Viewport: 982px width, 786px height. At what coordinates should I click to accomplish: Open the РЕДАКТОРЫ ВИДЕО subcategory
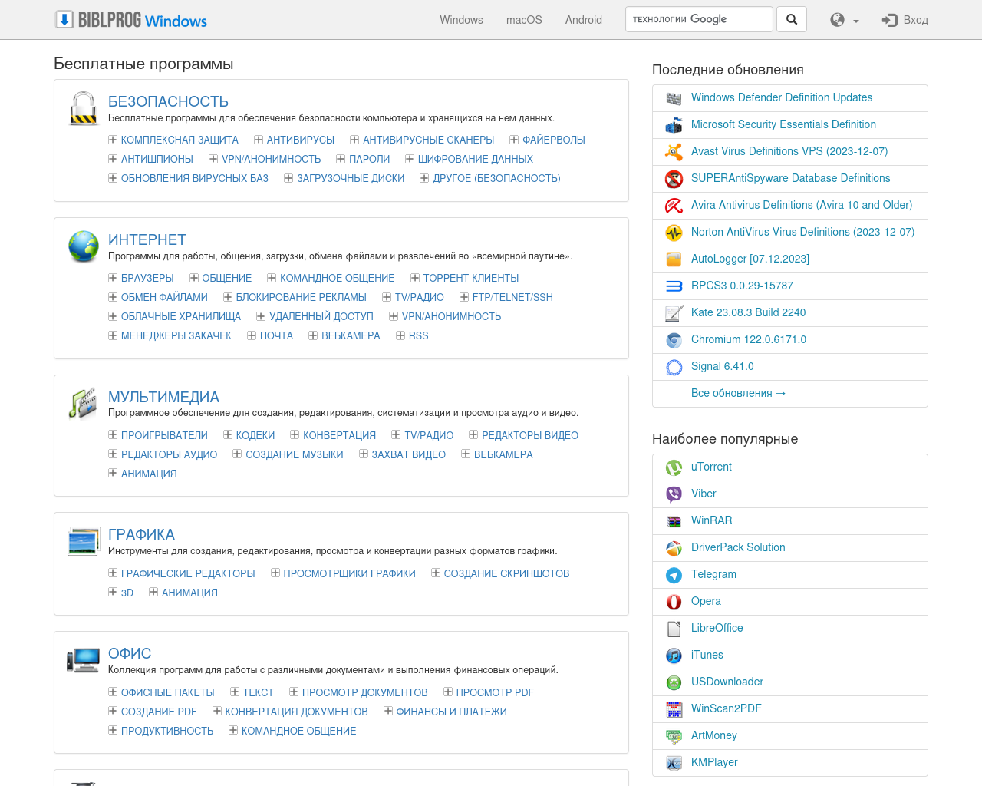tap(529, 435)
